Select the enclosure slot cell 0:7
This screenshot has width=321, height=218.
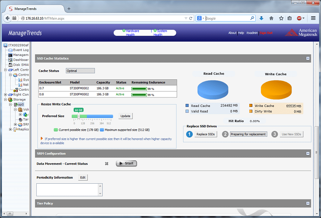[42, 88]
